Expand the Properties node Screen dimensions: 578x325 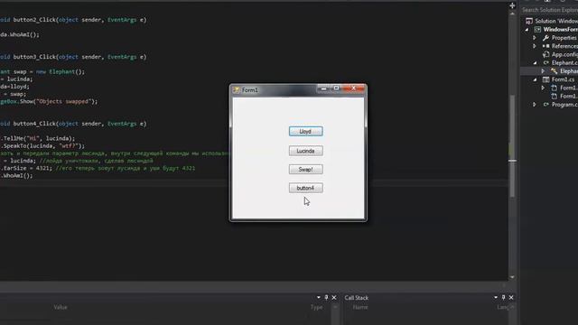(x=535, y=38)
